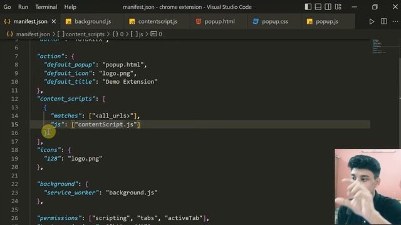Viewport: 401px width, 225px height.
Task: Click the Run play icon in editor toolbar
Action: pos(372,21)
